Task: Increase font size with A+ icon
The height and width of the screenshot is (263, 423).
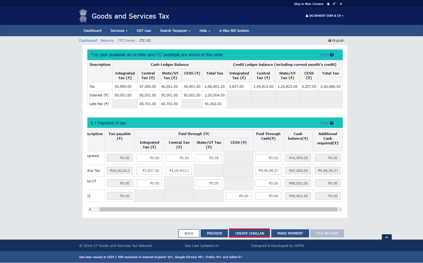Action: point(334,4)
